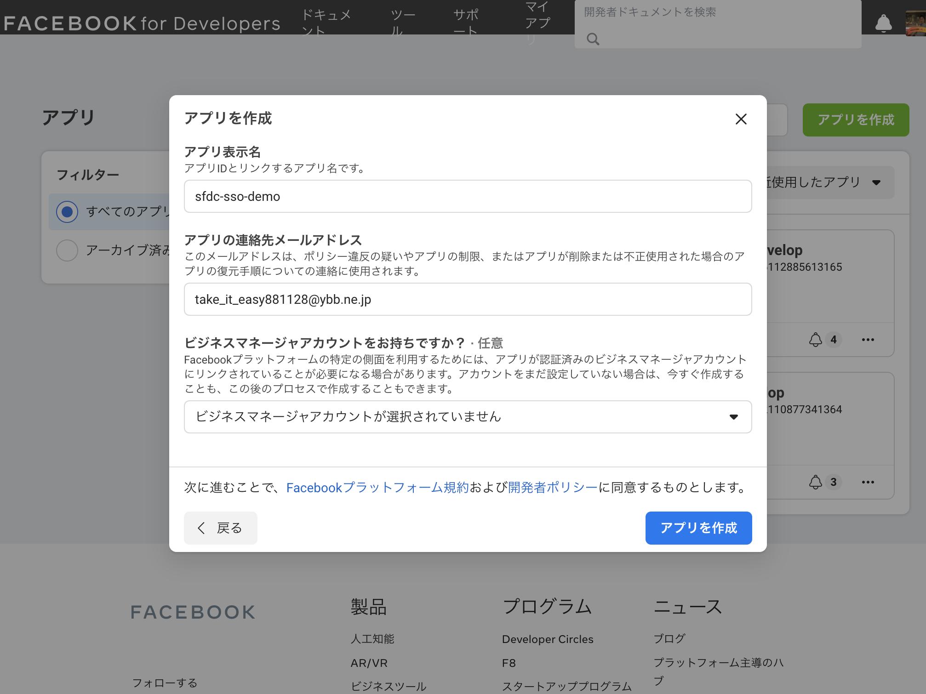Open more options next to badge 3
Image resolution: width=926 pixels, height=694 pixels.
[x=868, y=482]
